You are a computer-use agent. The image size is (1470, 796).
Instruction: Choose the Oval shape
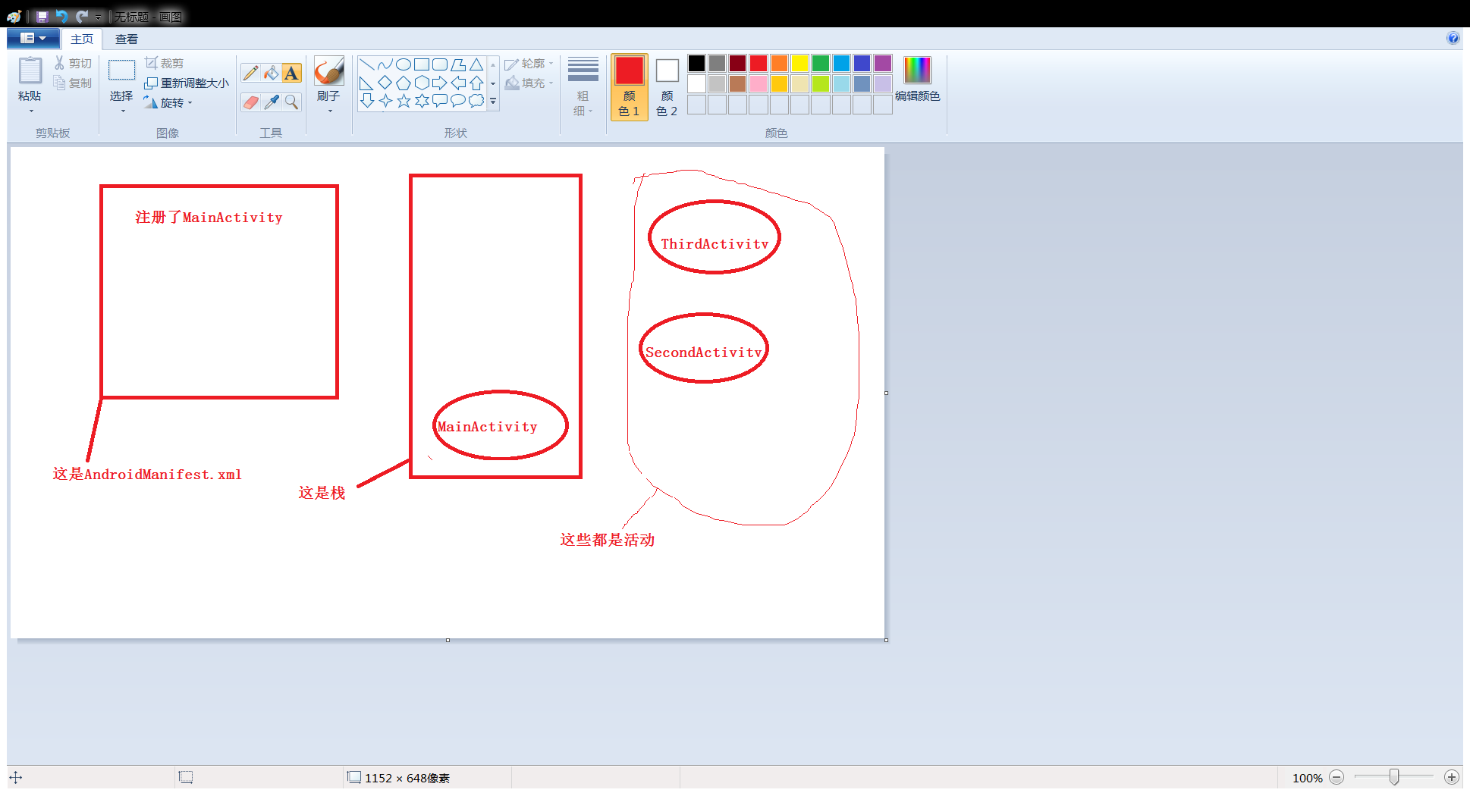pyautogui.click(x=404, y=64)
